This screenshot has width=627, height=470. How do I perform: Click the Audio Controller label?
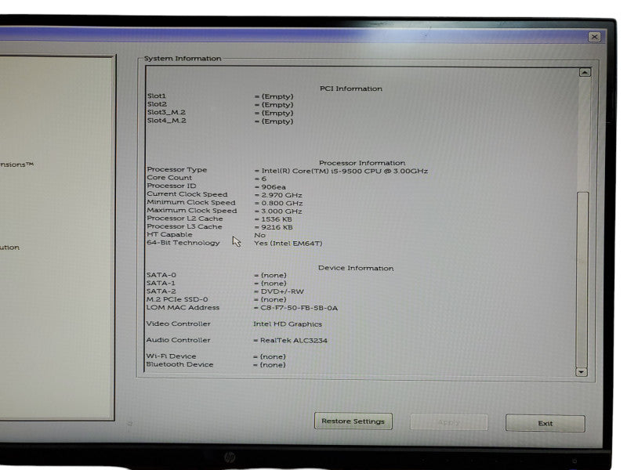(x=178, y=340)
